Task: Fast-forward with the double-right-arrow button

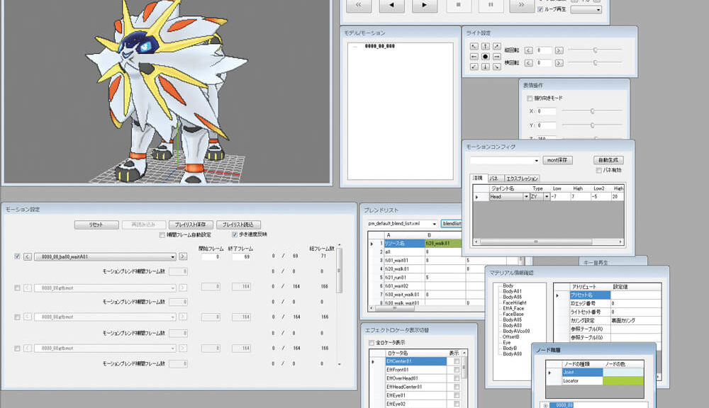Action: pyautogui.click(x=521, y=6)
